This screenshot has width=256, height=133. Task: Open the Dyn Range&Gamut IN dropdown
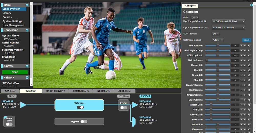[x=228, y=21]
